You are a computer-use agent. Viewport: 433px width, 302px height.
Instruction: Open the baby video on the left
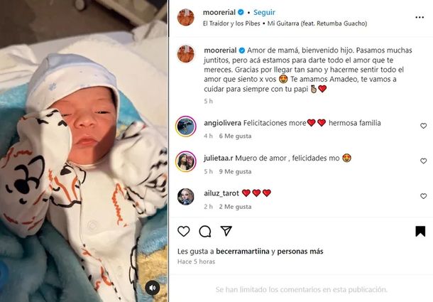84,151
